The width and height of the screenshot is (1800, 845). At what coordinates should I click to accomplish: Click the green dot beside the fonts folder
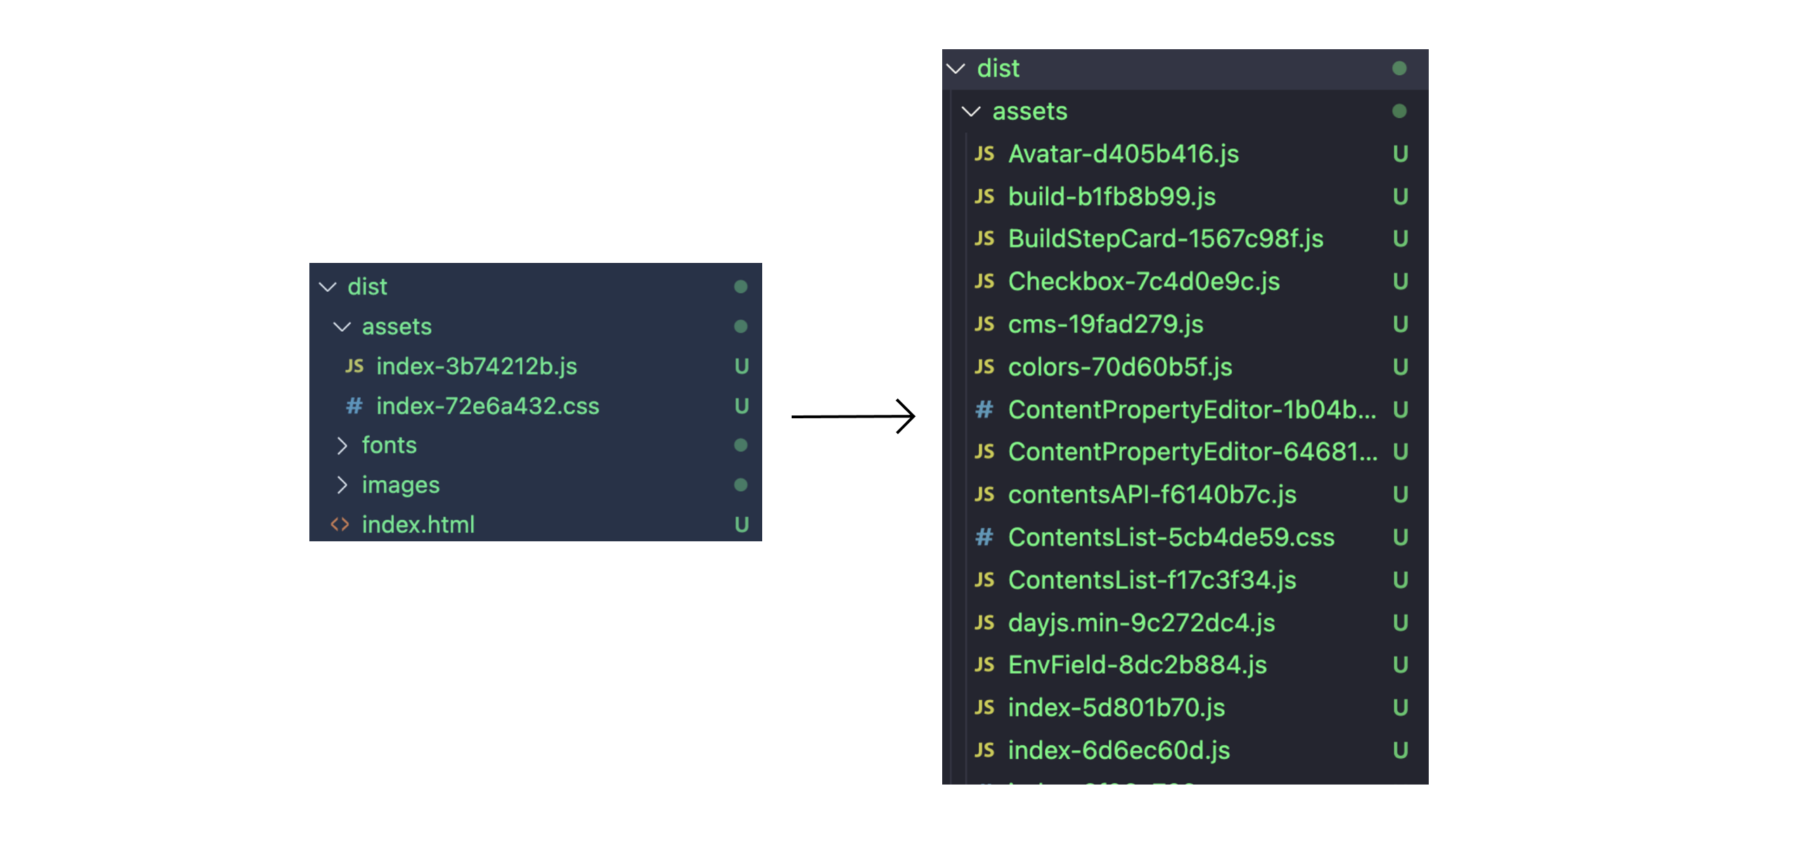[x=739, y=444]
